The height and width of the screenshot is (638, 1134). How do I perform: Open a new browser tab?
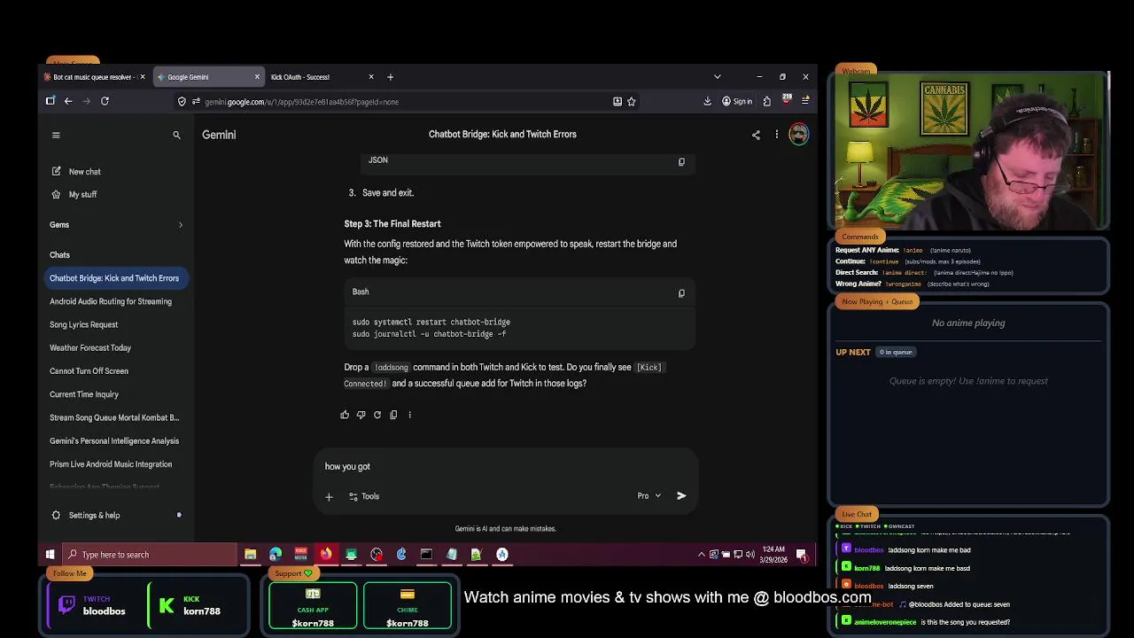390,77
